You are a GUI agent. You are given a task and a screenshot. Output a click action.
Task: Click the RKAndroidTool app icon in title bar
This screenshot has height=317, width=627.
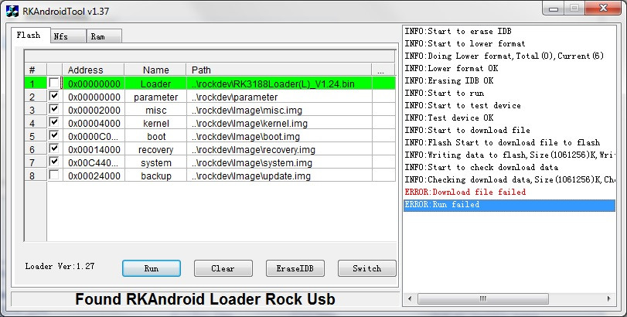click(x=12, y=12)
